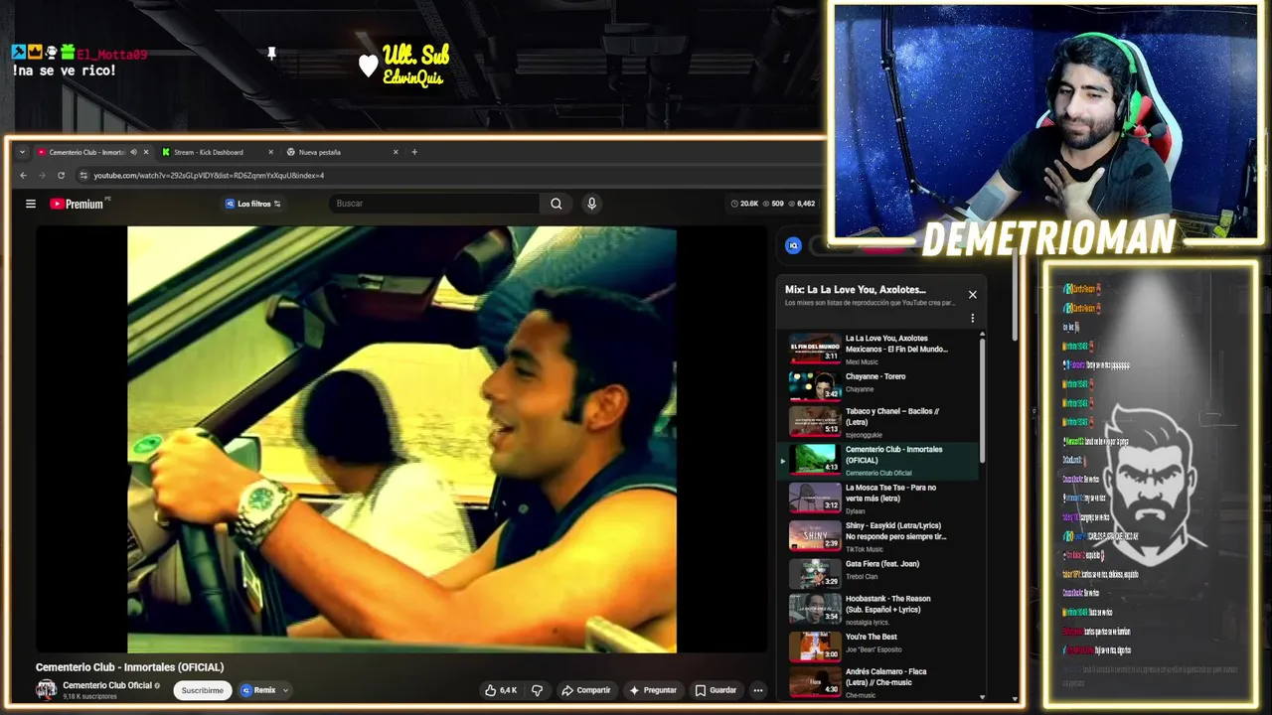Select current Cementerio Club - Inmortales playlist entry

[882, 461]
